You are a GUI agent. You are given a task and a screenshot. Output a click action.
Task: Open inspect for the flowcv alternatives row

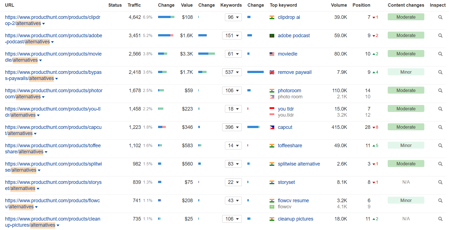[x=440, y=201]
